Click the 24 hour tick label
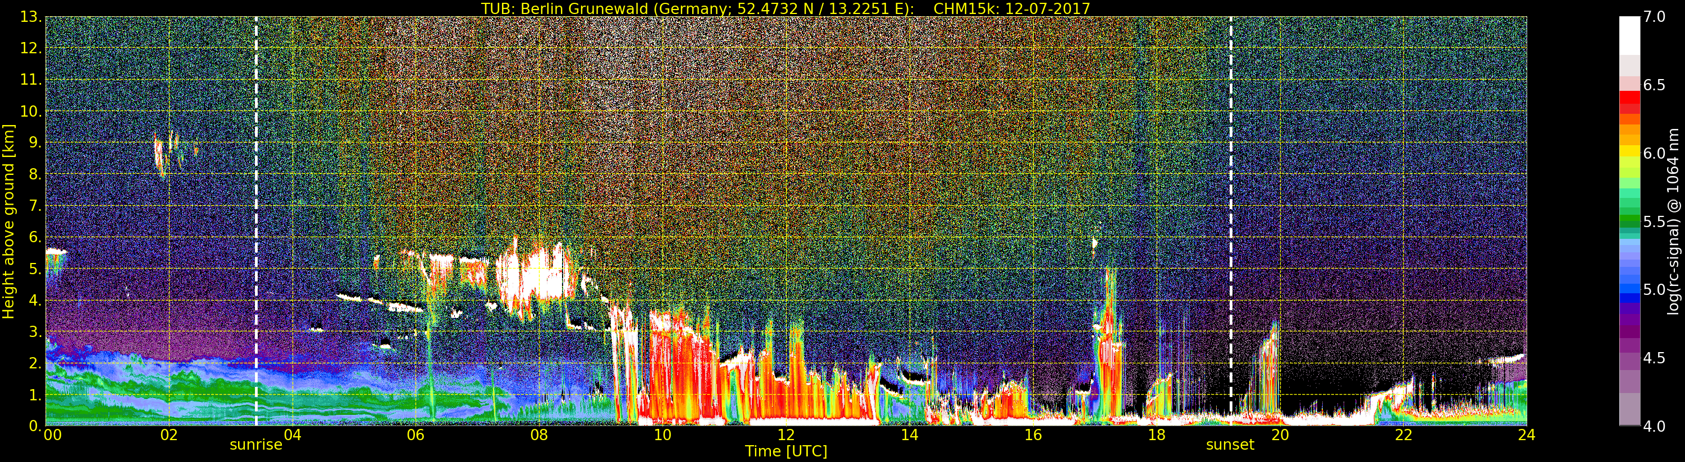 (1526, 435)
